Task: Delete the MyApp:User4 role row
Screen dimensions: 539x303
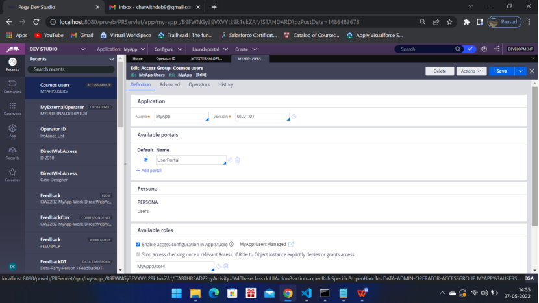Action: click(x=226, y=266)
